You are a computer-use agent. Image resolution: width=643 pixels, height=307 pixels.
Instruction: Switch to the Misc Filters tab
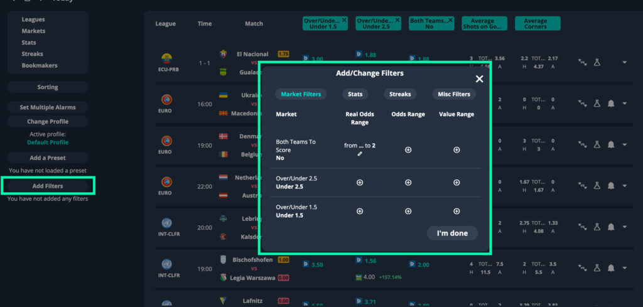coord(454,94)
